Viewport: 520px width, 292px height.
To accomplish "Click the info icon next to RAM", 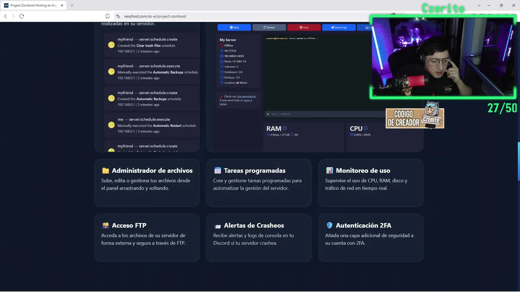I will point(285,129).
